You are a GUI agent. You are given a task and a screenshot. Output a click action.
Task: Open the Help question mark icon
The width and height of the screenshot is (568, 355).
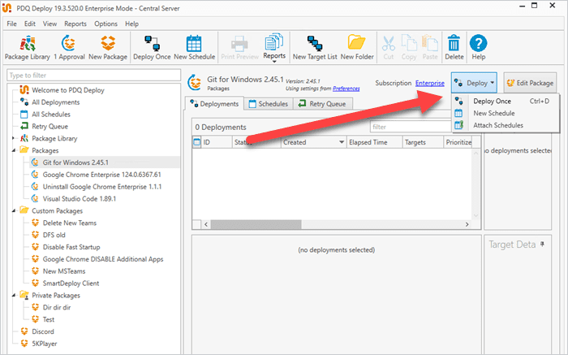point(478,47)
